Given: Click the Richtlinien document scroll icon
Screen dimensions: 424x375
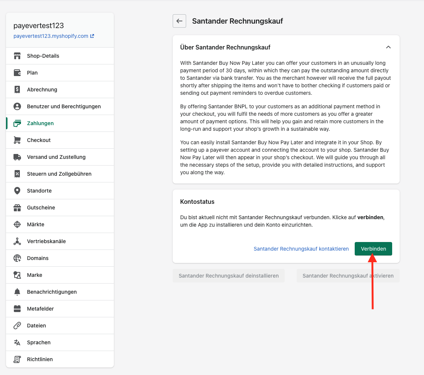Looking at the screenshot, I should coord(17,359).
